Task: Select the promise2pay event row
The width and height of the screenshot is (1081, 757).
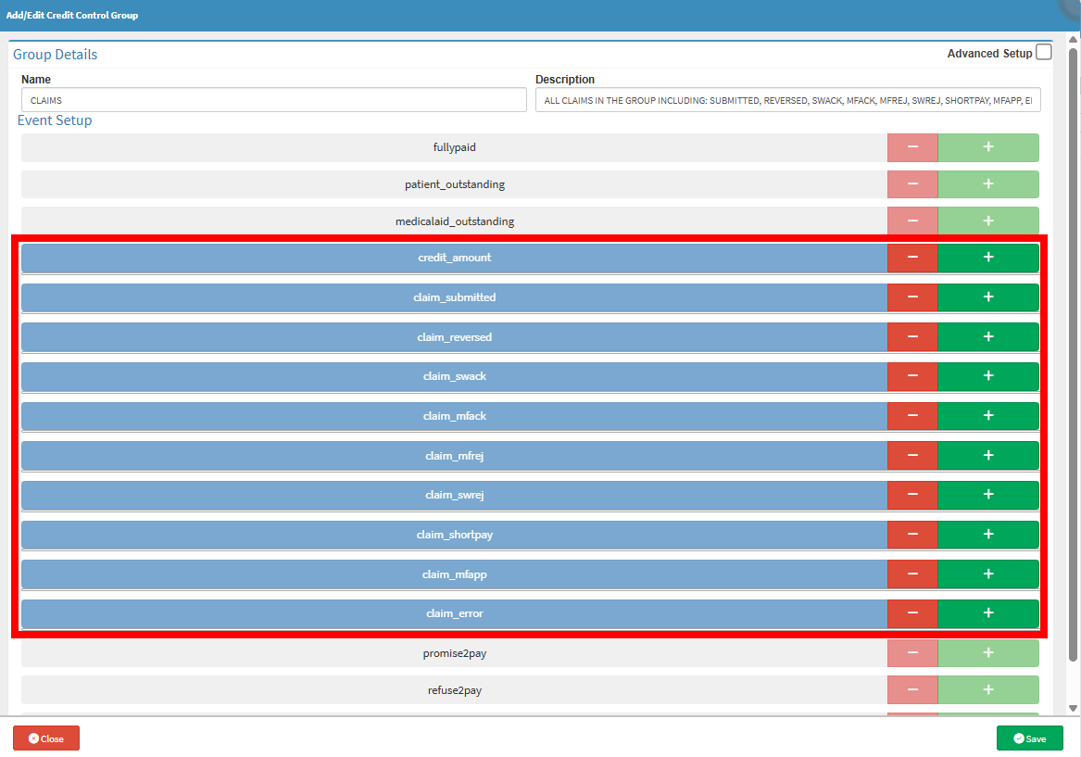Action: (454, 653)
